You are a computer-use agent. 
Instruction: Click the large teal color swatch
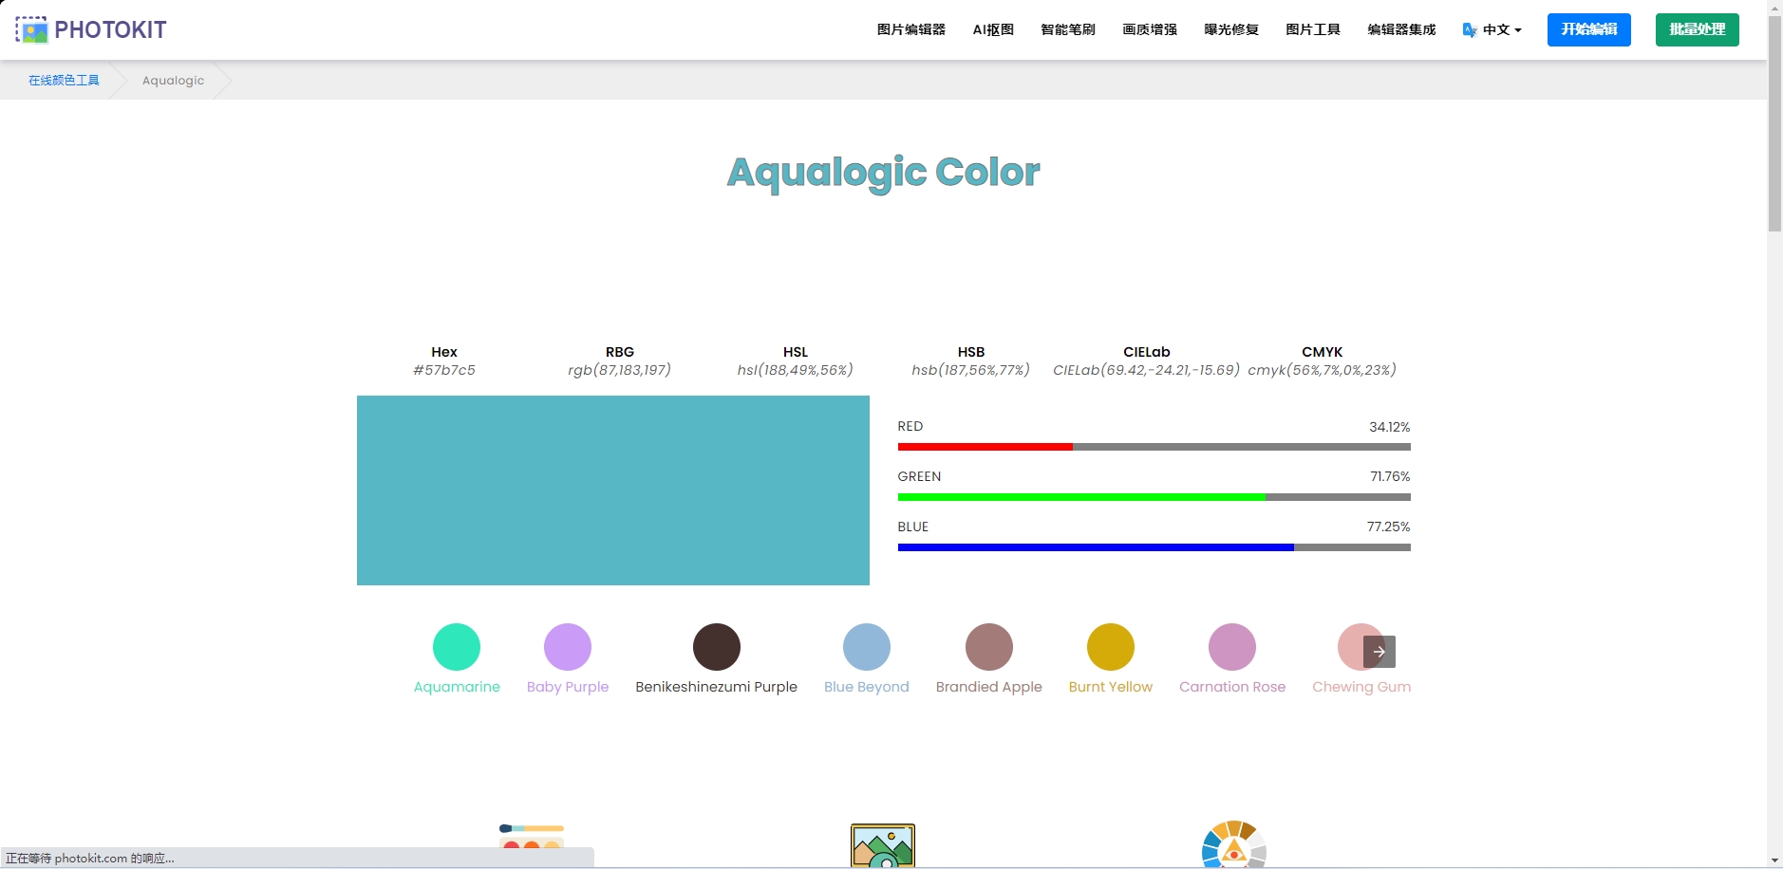[x=613, y=490]
